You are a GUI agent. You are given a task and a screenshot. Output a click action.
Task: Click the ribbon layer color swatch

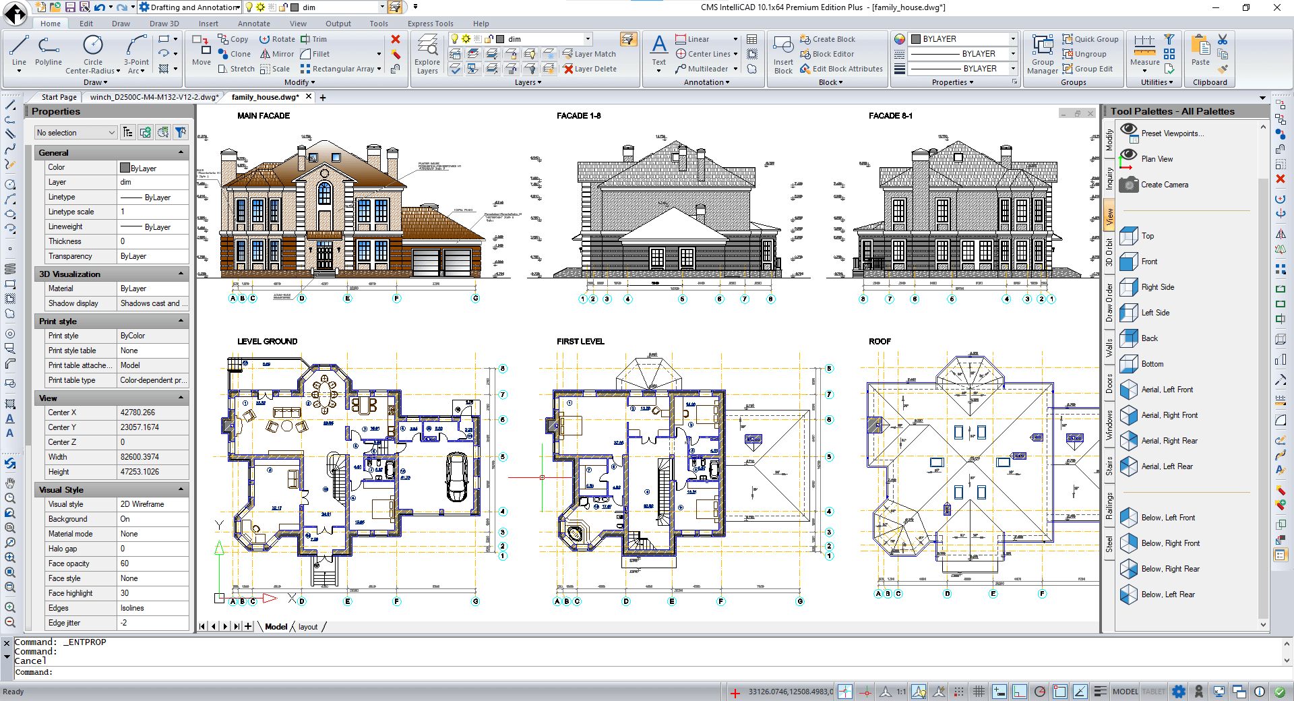click(x=501, y=39)
